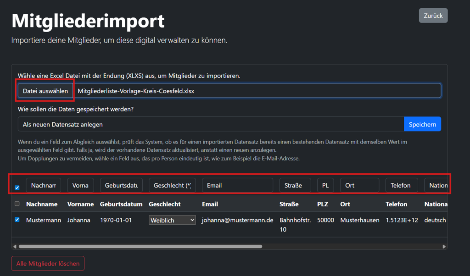470x276 pixels.
Task: Toggle the checkbox beside the mapping fields
Action: 17,188
